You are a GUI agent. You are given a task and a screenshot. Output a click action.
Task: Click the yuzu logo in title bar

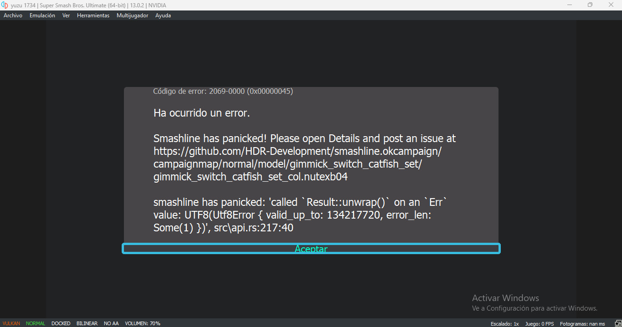(x=5, y=5)
